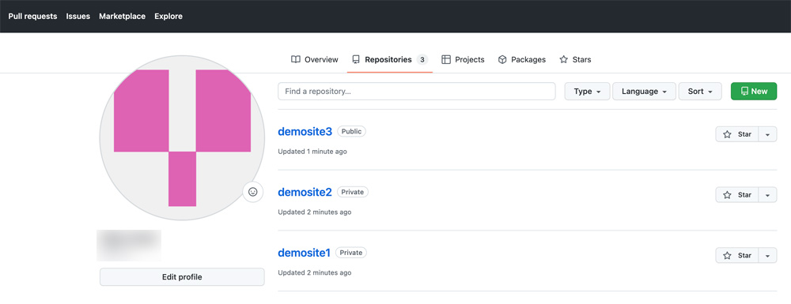Set status via smiley icon on avatar
The height and width of the screenshot is (304, 791).
click(253, 192)
